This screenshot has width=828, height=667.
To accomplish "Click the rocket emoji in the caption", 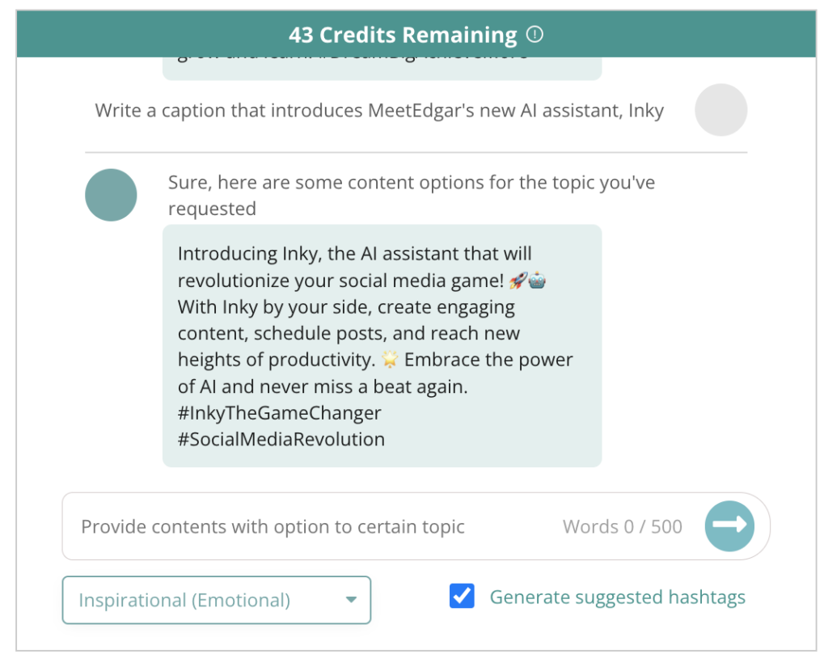I will (519, 281).
